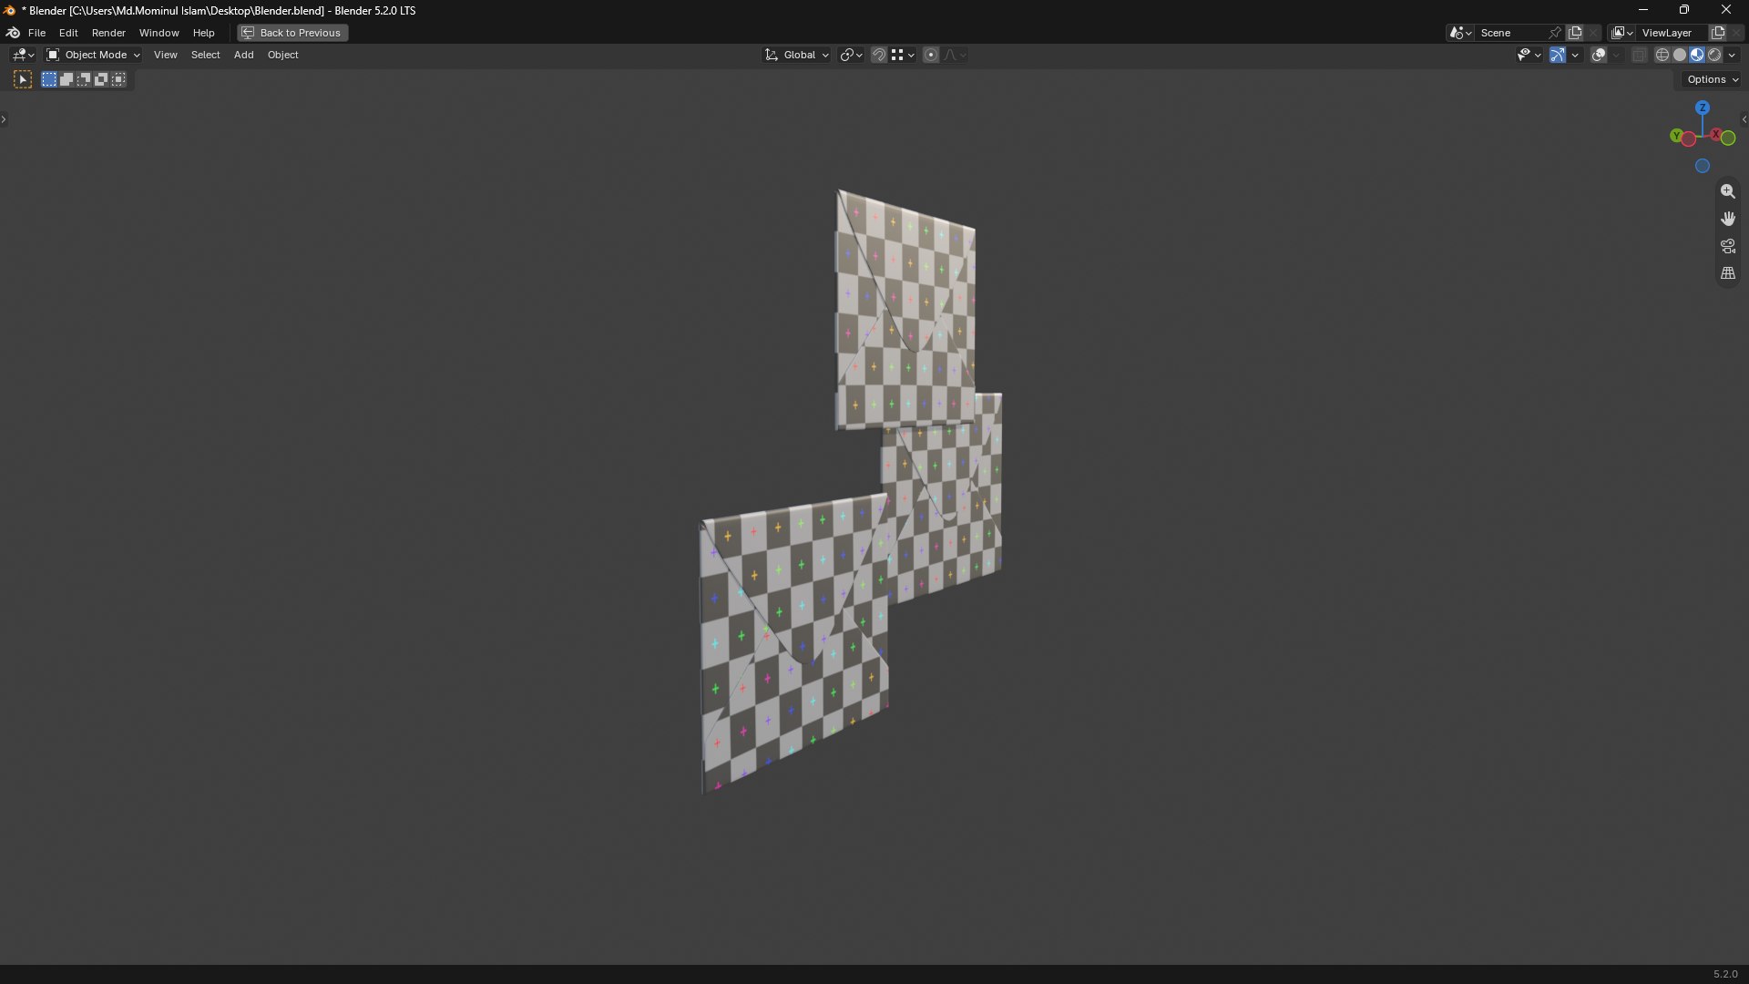1749x984 pixels.
Task: Click the Blender logo menu icon
Action: (x=13, y=33)
